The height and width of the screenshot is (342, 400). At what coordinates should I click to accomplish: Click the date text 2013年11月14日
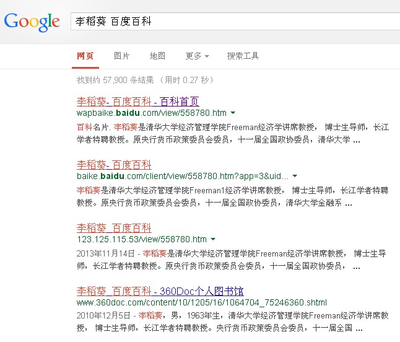tap(106, 253)
